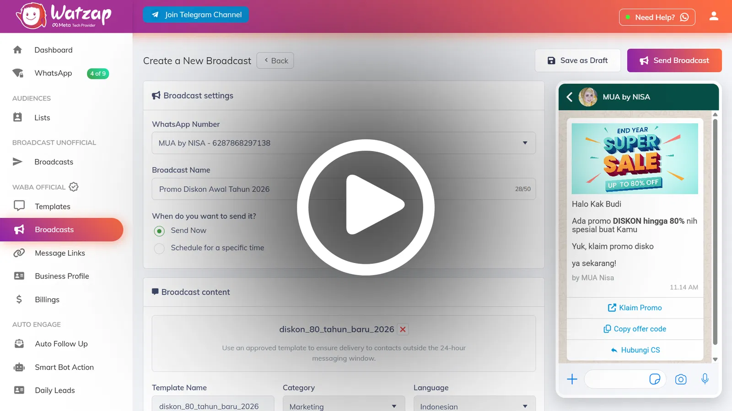Screen dimensions: 732x411
Task: Click the Klaim Promo link button
Action: point(635,308)
